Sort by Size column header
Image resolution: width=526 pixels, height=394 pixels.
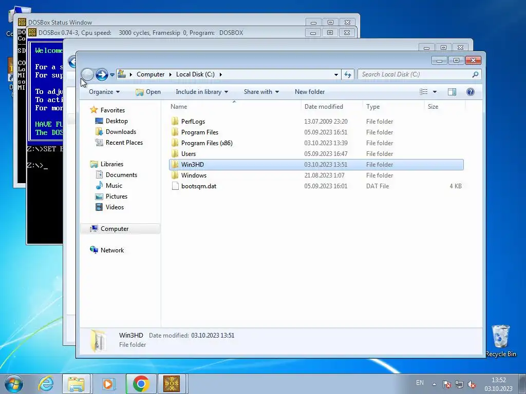(x=433, y=107)
